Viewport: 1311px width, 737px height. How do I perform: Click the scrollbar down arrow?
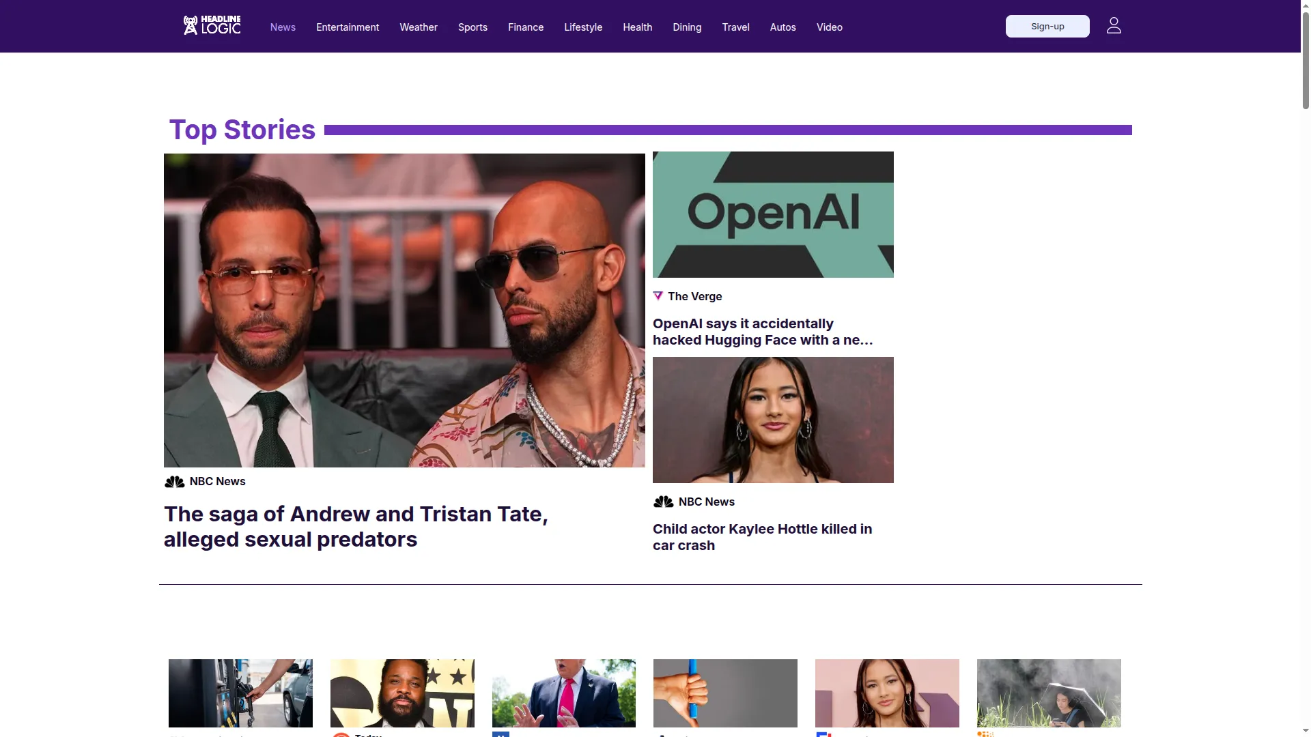(1306, 732)
